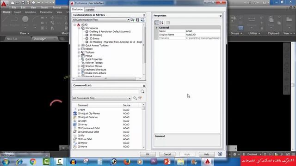Select the 3D Continuous Orbit command
The width and height of the screenshot is (296, 166).
[88, 132]
